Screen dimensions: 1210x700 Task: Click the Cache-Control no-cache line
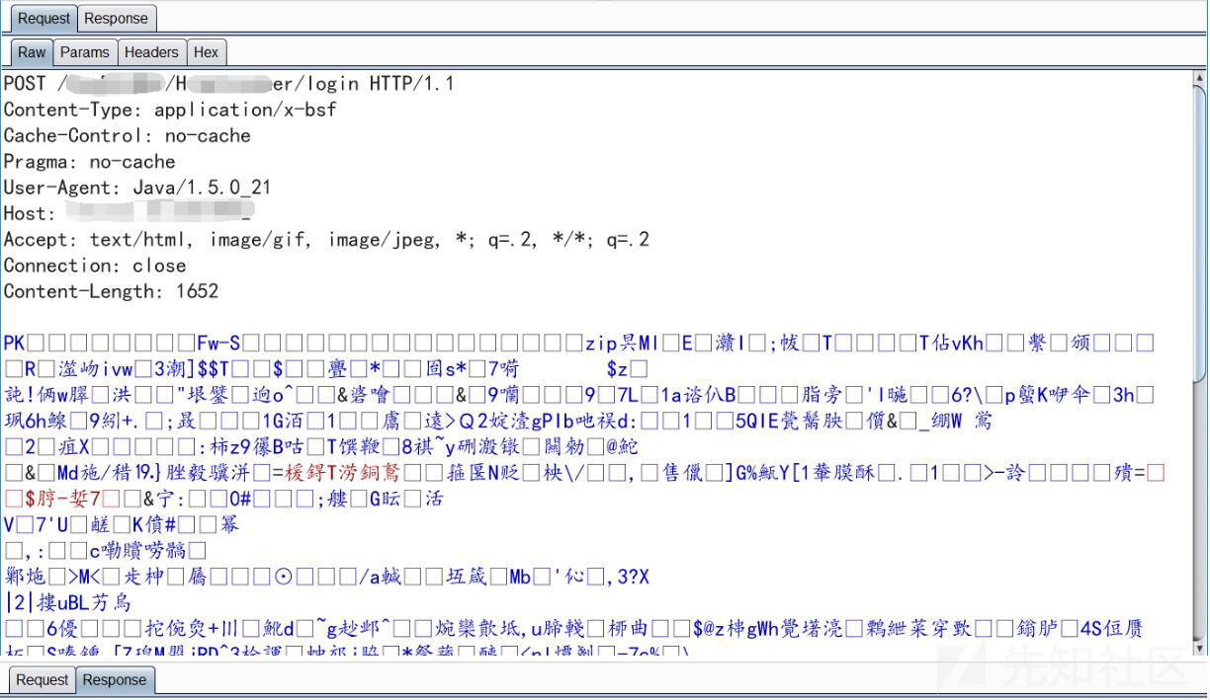[x=128, y=135]
